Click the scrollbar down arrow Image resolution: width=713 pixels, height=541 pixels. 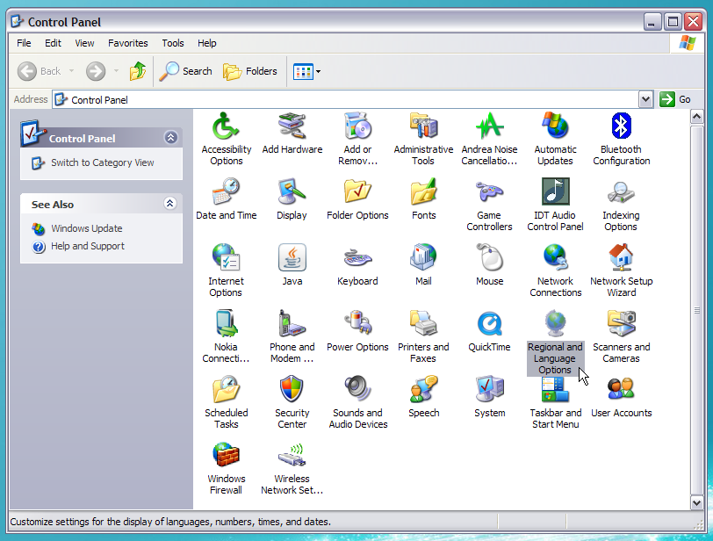click(x=696, y=502)
